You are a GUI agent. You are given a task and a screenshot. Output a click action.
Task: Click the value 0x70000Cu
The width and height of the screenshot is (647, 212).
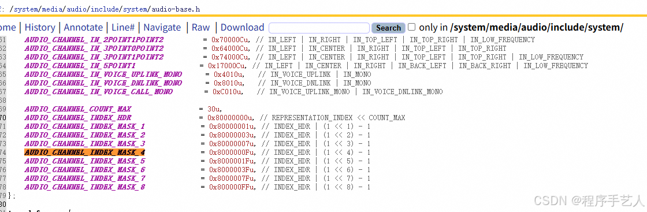point(230,40)
